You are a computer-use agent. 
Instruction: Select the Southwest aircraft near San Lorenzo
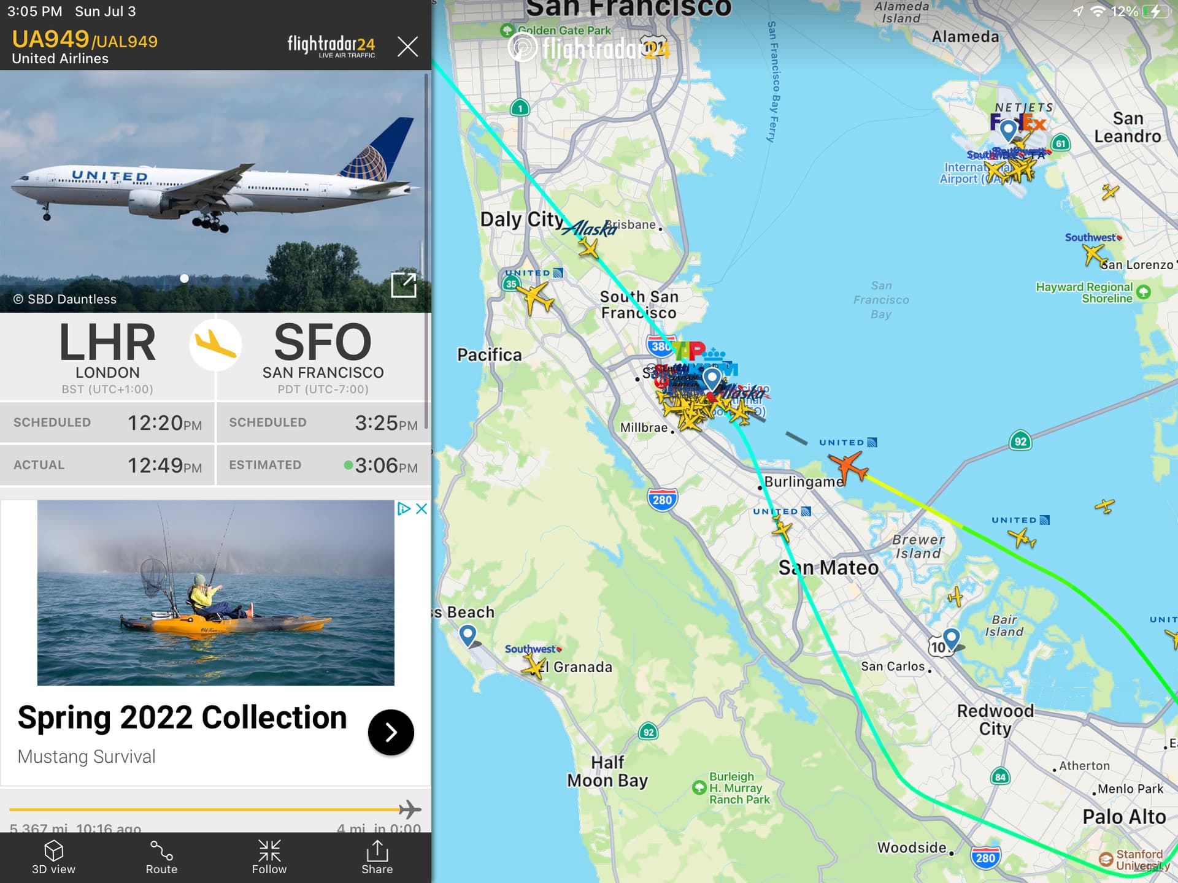(1093, 254)
